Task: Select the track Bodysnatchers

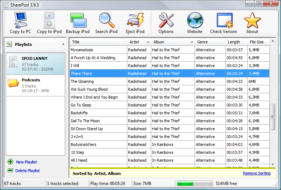Action: (170, 144)
